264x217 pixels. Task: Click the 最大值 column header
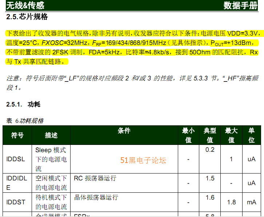[x=231, y=135]
